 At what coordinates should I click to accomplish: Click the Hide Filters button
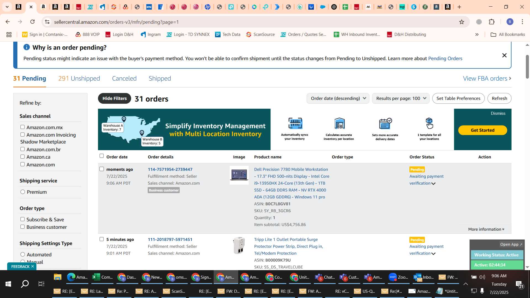tap(115, 98)
